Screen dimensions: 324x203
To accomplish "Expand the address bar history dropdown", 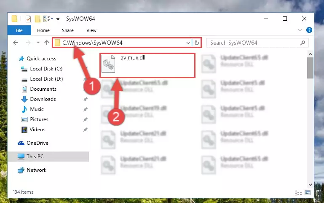I will (188, 43).
